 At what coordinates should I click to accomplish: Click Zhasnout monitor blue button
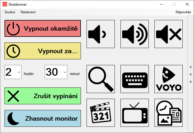point(43,118)
